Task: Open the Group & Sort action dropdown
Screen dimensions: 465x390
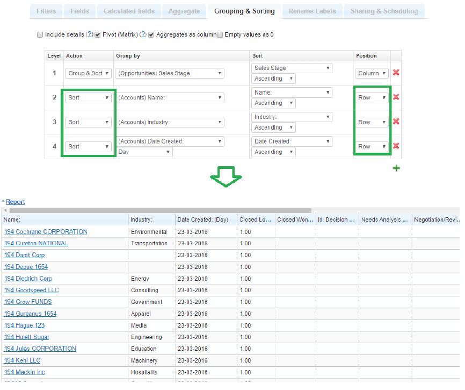Action: [x=89, y=73]
